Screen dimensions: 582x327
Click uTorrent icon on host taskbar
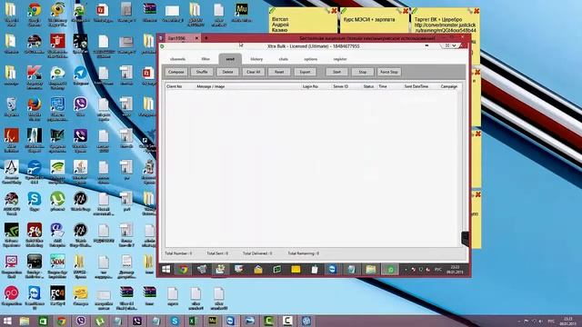pos(99,321)
